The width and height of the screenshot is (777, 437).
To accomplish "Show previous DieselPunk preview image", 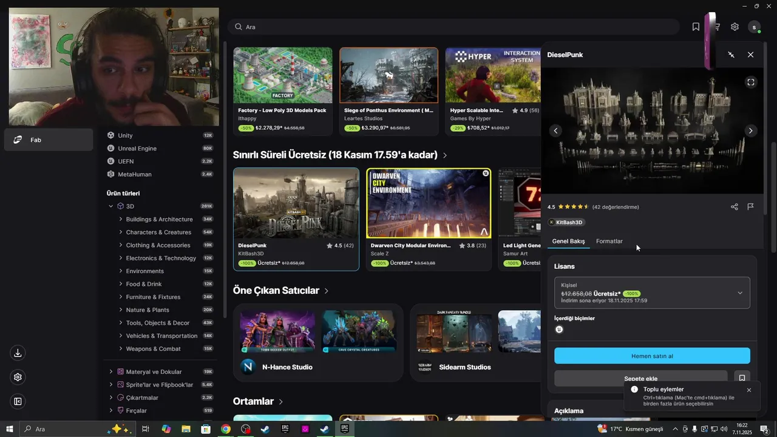I will [555, 130].
